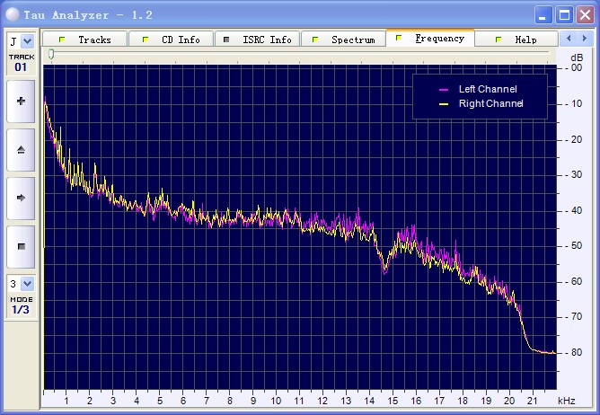
Task: Click the yellow icon on Help tab
Action: coord(499,40)
